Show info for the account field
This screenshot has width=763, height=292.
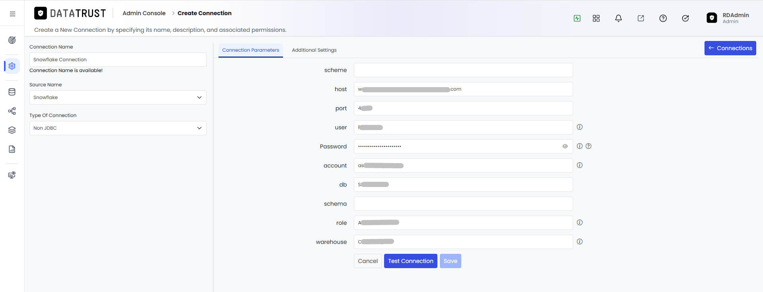pos(580,165)
